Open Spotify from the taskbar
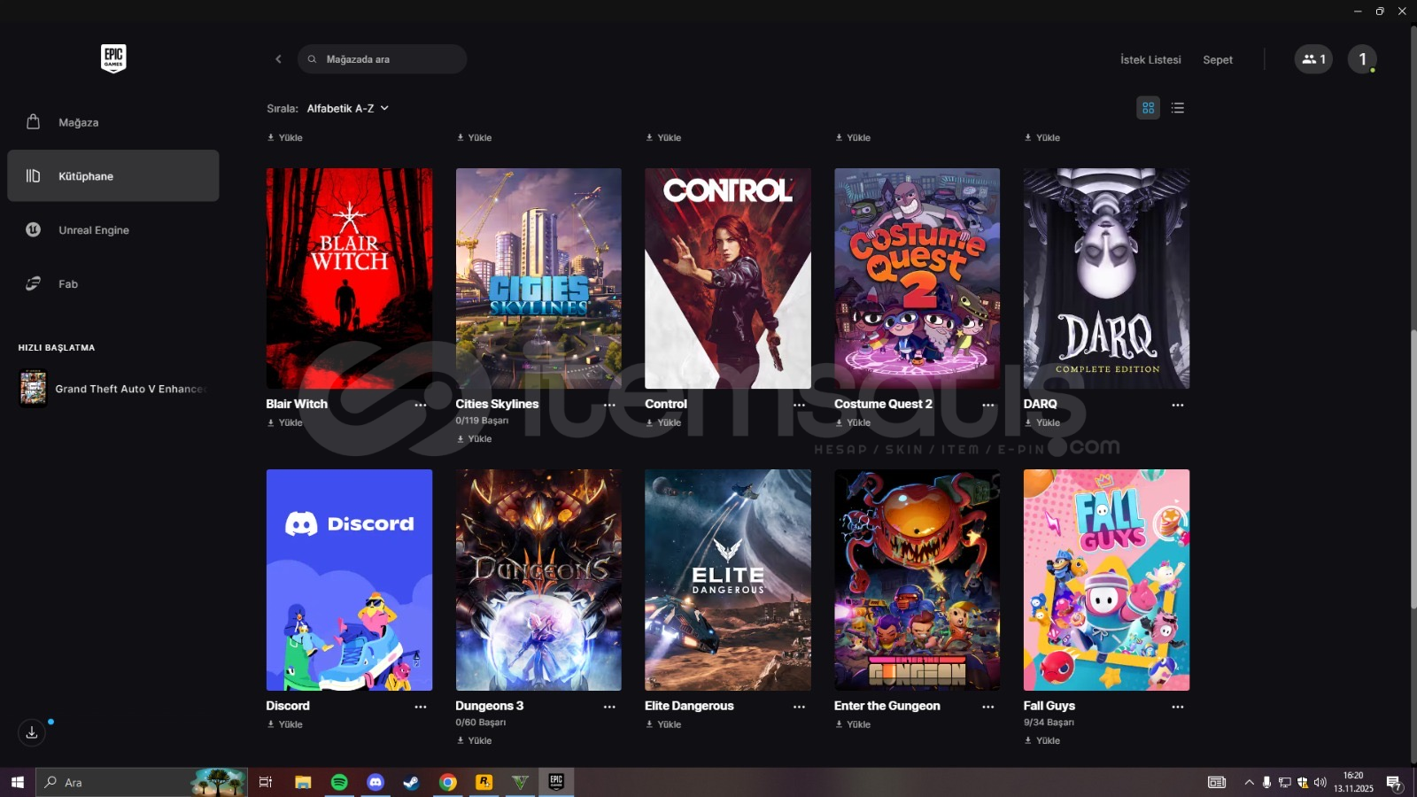This screenshot has width=1417, height=797. click(339, 782)
